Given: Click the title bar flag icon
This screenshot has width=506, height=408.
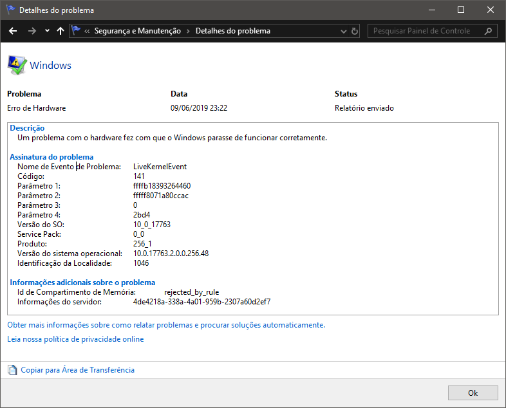Looking at the screenshot, I should point(10,10).
